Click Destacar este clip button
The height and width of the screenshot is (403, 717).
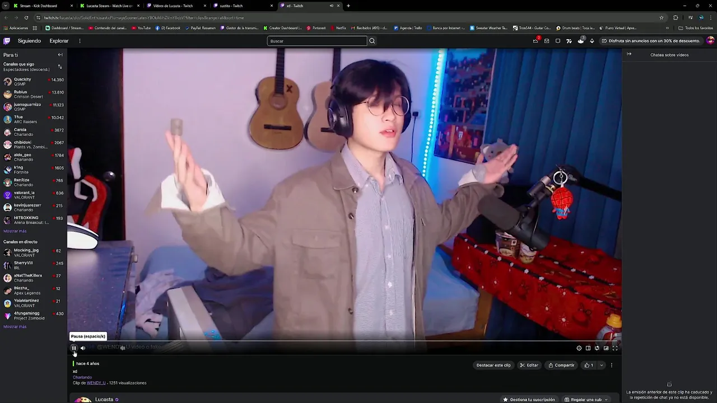pyautogui.click(x=493, y=365)
